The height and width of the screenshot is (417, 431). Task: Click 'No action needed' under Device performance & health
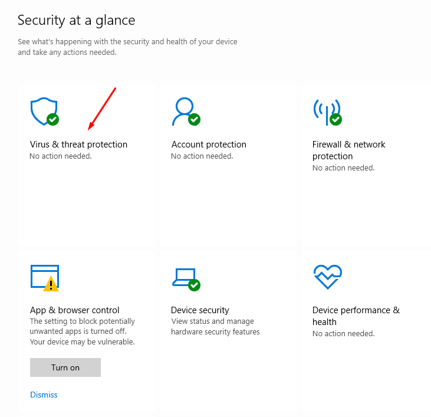(x=344, y=334)
